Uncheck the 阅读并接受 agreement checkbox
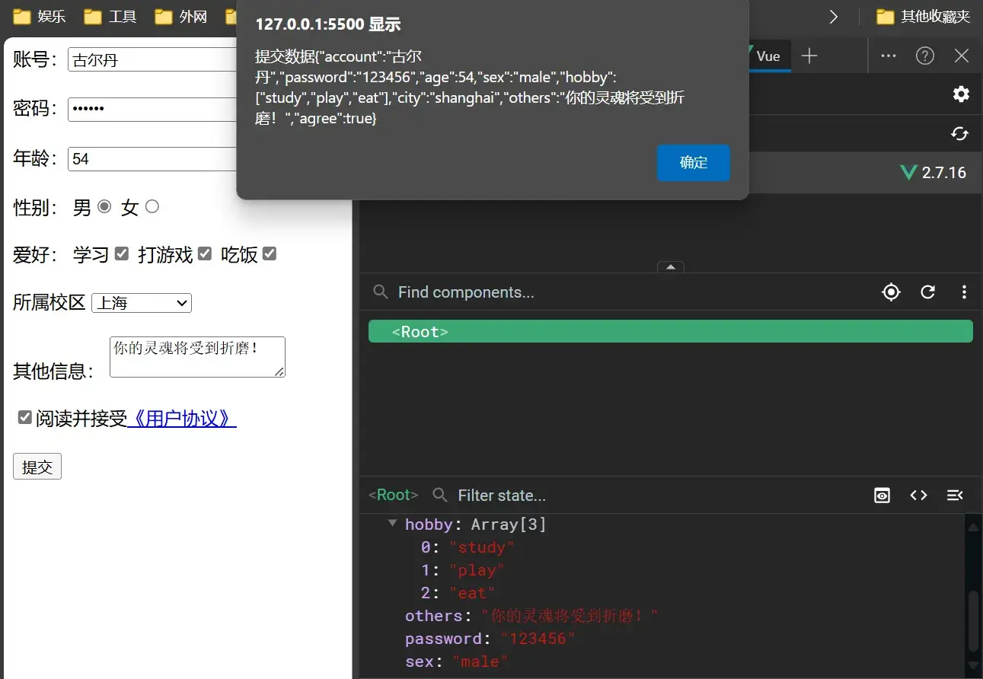Image resolution: width=983 pixels, height=679 pixels. click(25, 417)
